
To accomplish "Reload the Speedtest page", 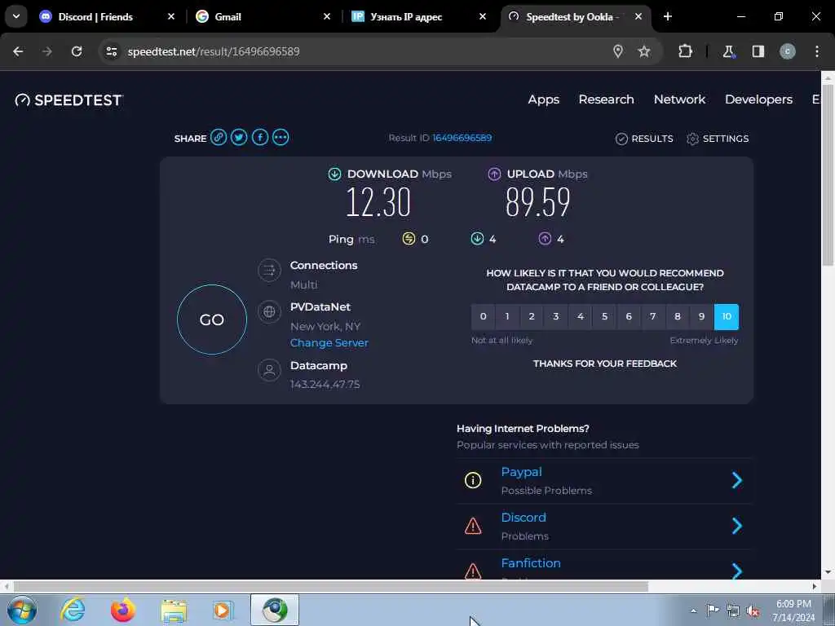I will 77,51.
